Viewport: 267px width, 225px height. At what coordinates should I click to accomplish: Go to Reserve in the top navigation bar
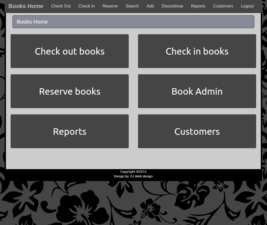pos(110,6)
